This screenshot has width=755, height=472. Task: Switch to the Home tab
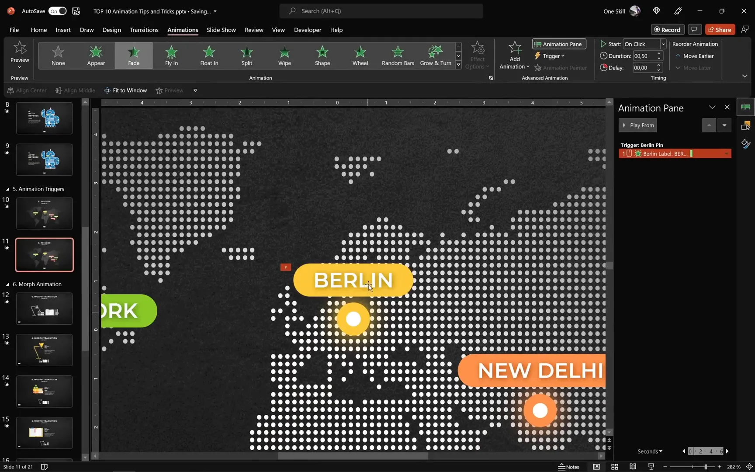(x=38, y=30)
